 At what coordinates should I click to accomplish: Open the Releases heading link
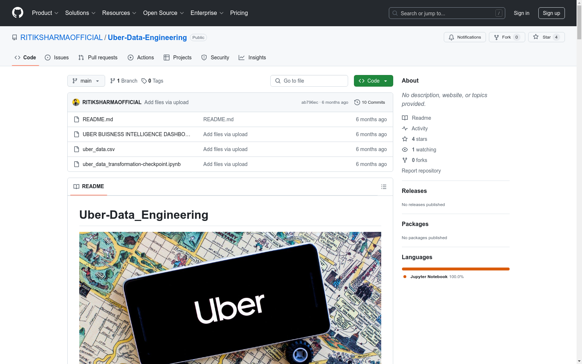click(x=414, y=191)
